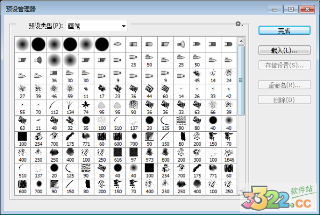Select the textured brush labeled 616

tap(117, 154)
